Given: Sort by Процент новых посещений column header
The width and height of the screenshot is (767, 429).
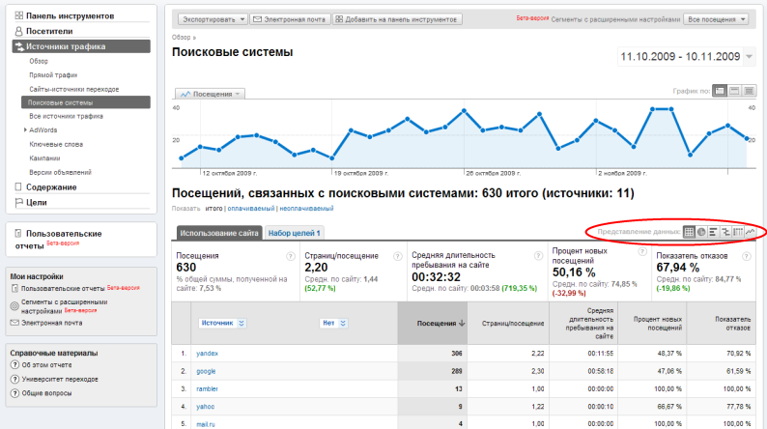Looking at the screenshot, I should [x=658, y=324].
